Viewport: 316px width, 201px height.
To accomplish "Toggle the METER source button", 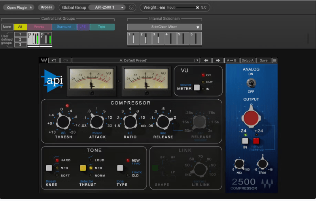I will [x=197, y=87].
